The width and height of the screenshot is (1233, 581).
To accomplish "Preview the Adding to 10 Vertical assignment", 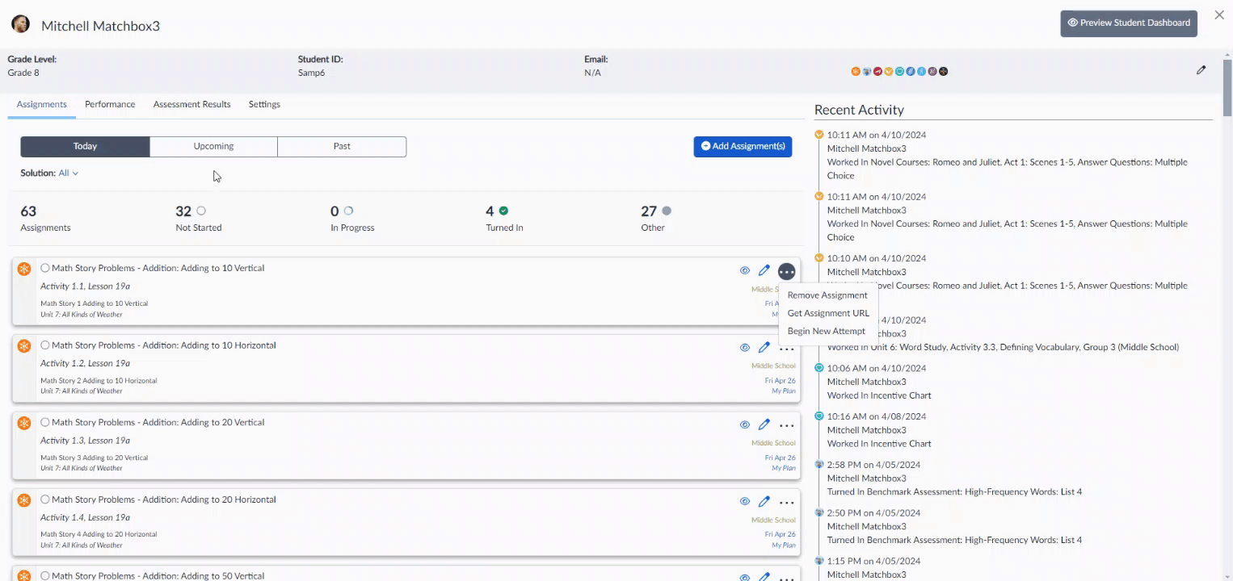I will (745, 271).
